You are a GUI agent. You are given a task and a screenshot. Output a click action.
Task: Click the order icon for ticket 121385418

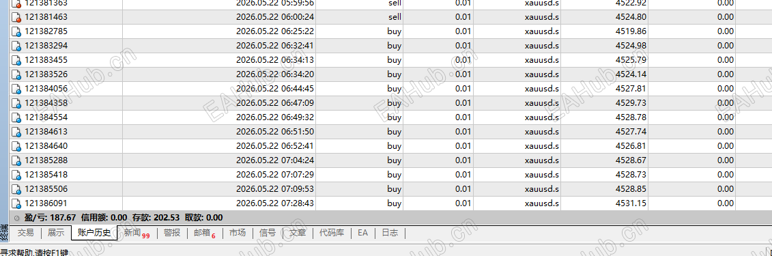[x=16, y=175]
